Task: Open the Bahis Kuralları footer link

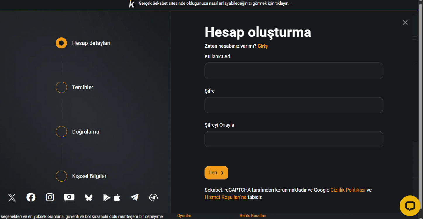Action: 253,216
